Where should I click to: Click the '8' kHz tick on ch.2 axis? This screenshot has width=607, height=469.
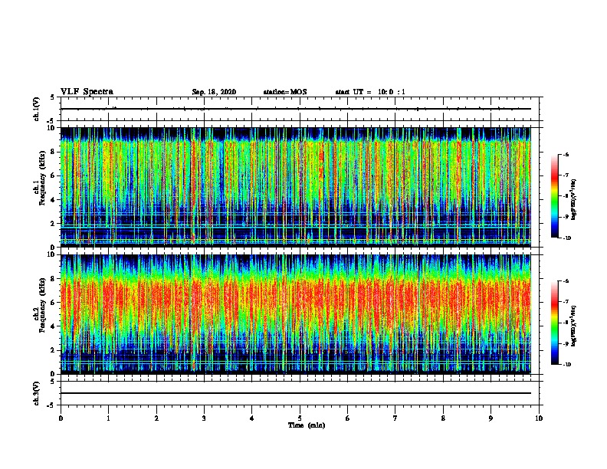pos(54,279)
